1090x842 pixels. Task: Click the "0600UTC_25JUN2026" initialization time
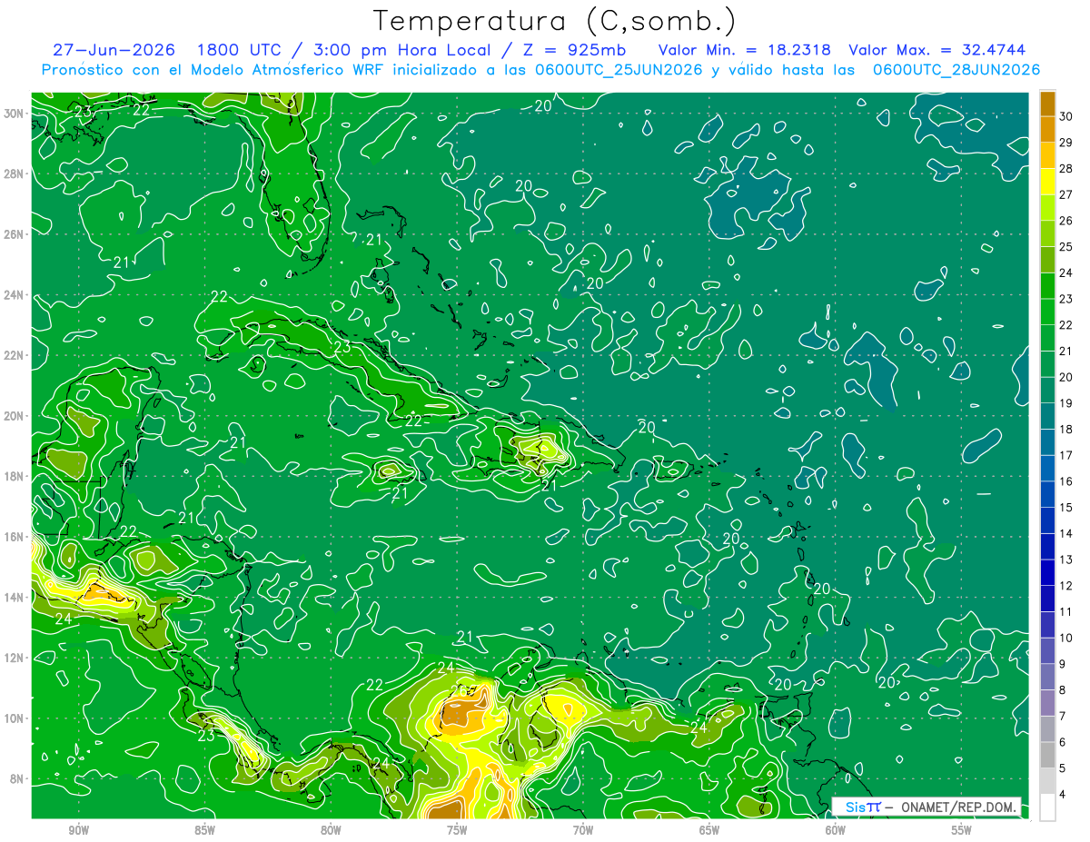(x=619, y=69)
